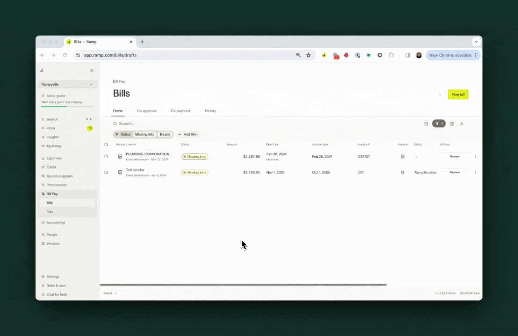Toggle the select-all checkbox in header
Screen dimensions: 518x336
click(106, 144)
